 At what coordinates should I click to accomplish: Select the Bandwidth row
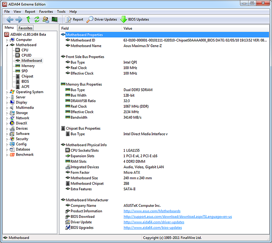(164, 118)
